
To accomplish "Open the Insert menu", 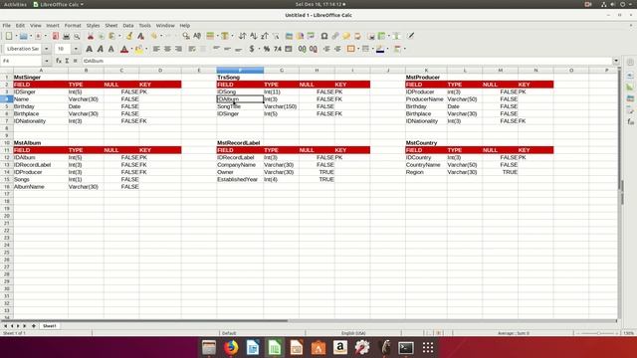I will point(53,25).
